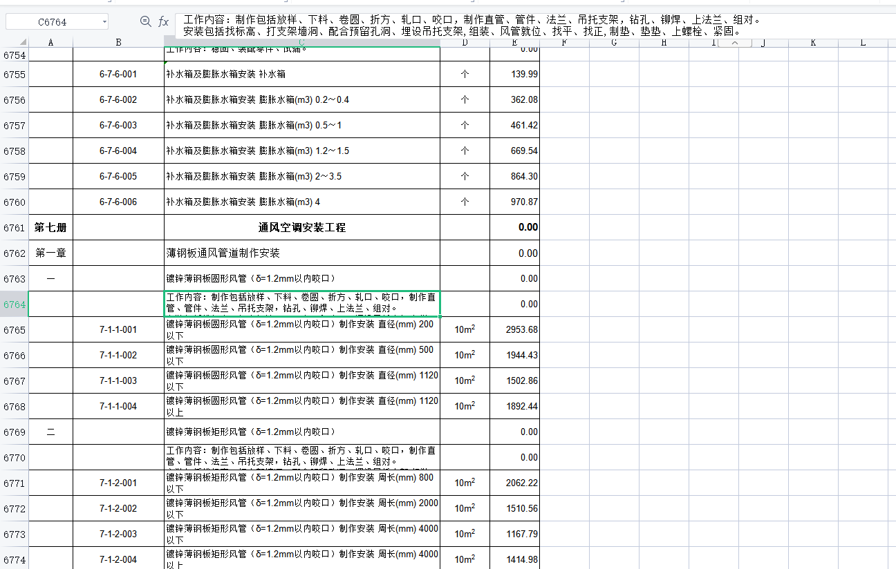Click price cell 1944.43
The width and height of the screenshot is (896, 569).
coord(514,355)
